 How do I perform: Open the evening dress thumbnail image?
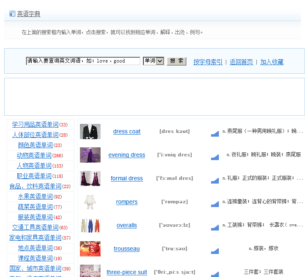(90, 155)
